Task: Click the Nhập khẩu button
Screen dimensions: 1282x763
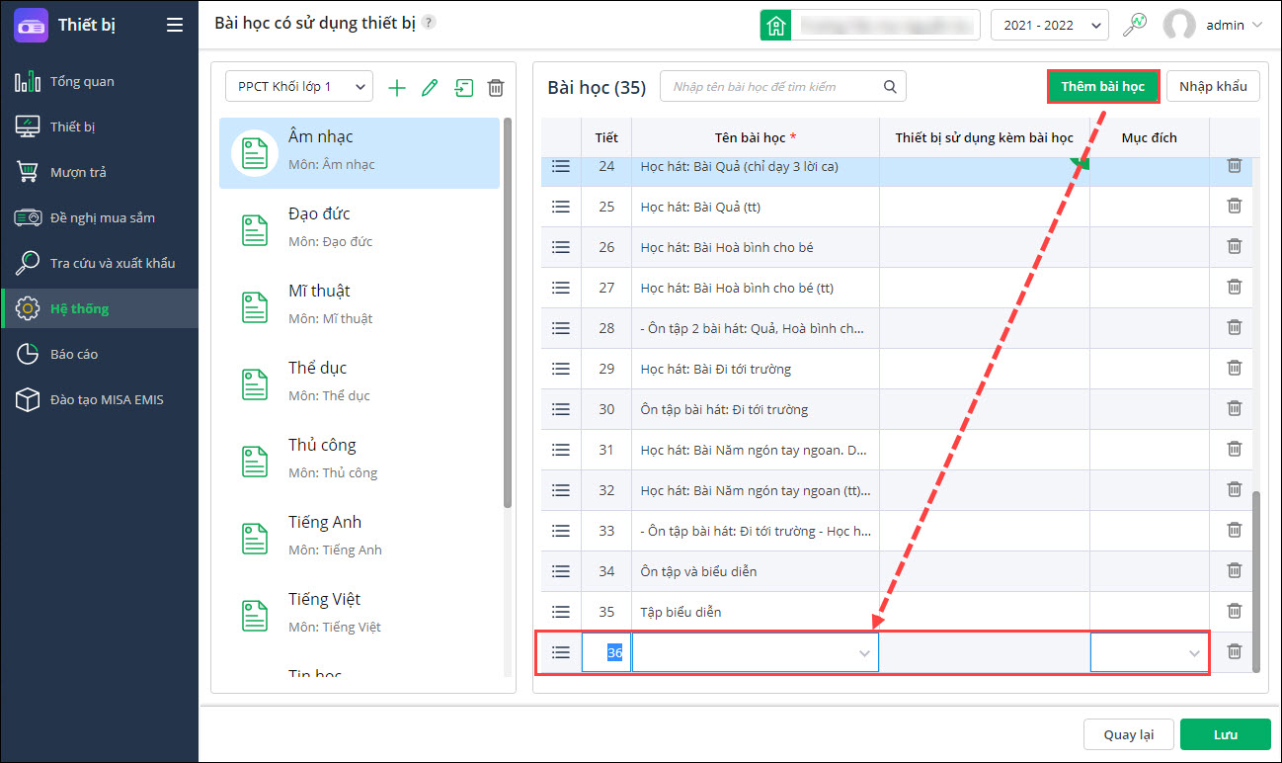Action: tap(1213, 86)
